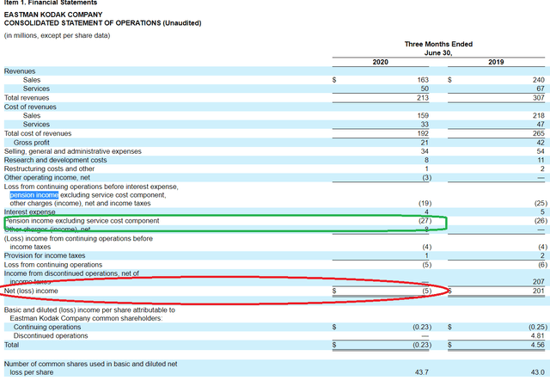Select 2019 Services revenue value 67
The image size is (550, 380).
541,89
